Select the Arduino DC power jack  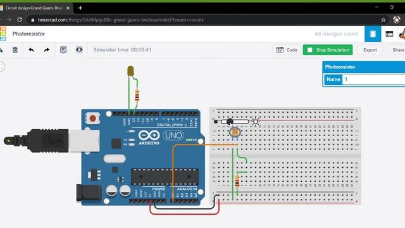coord(89,193)
